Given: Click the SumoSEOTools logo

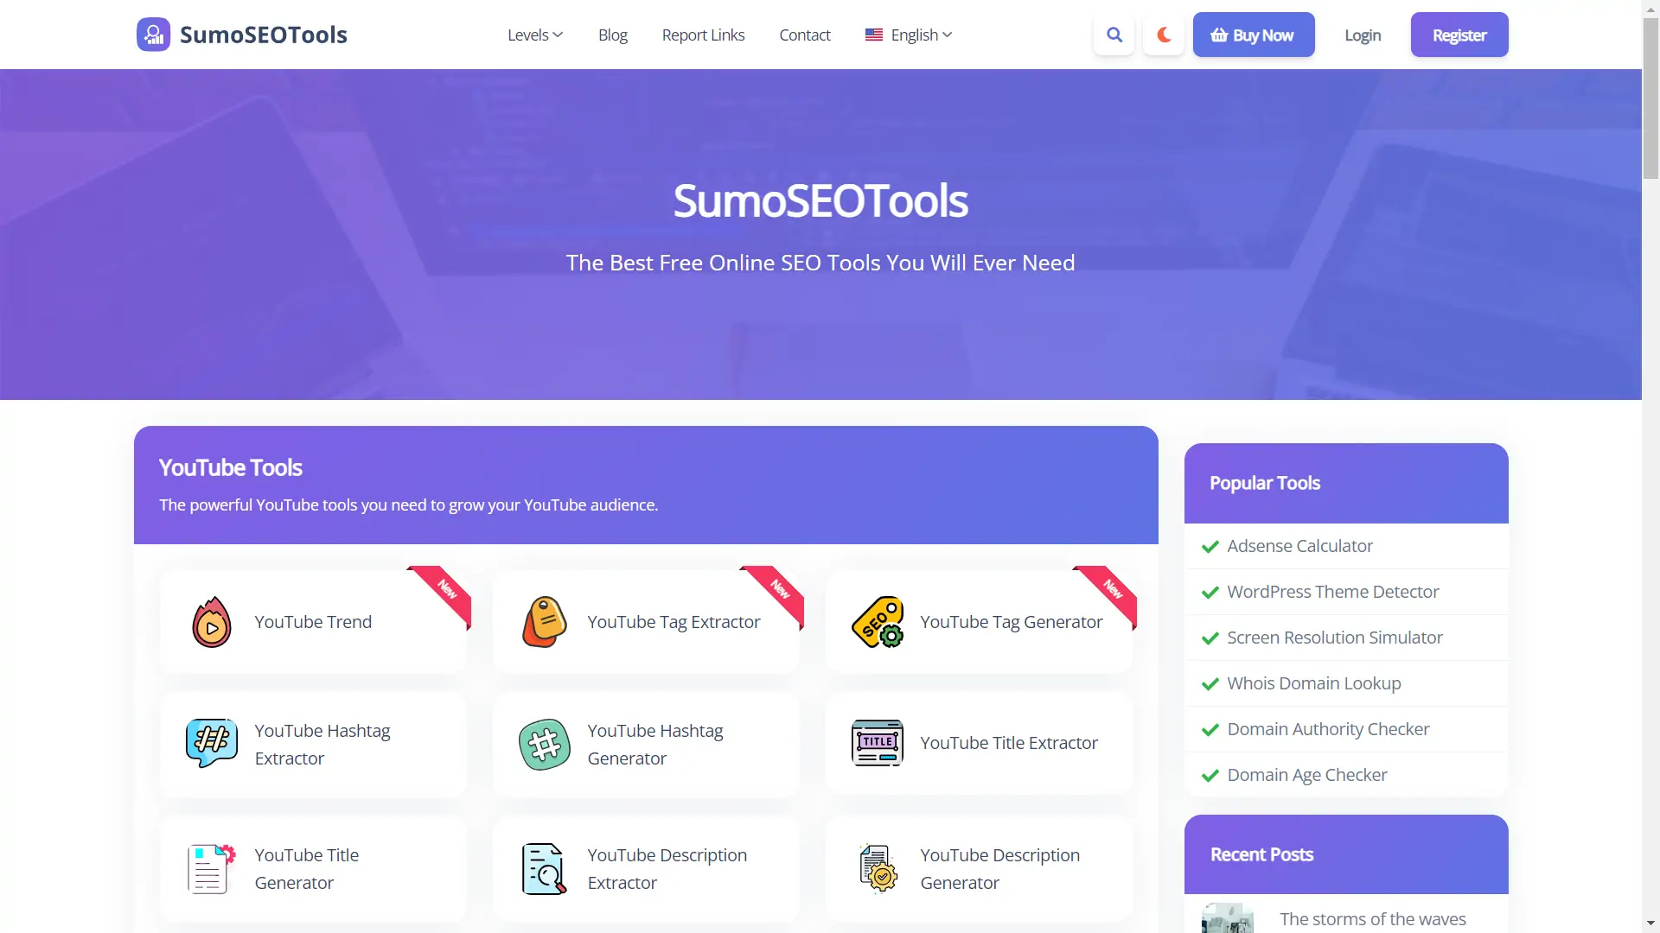Looking at the screenshot, I should point(241,35).
